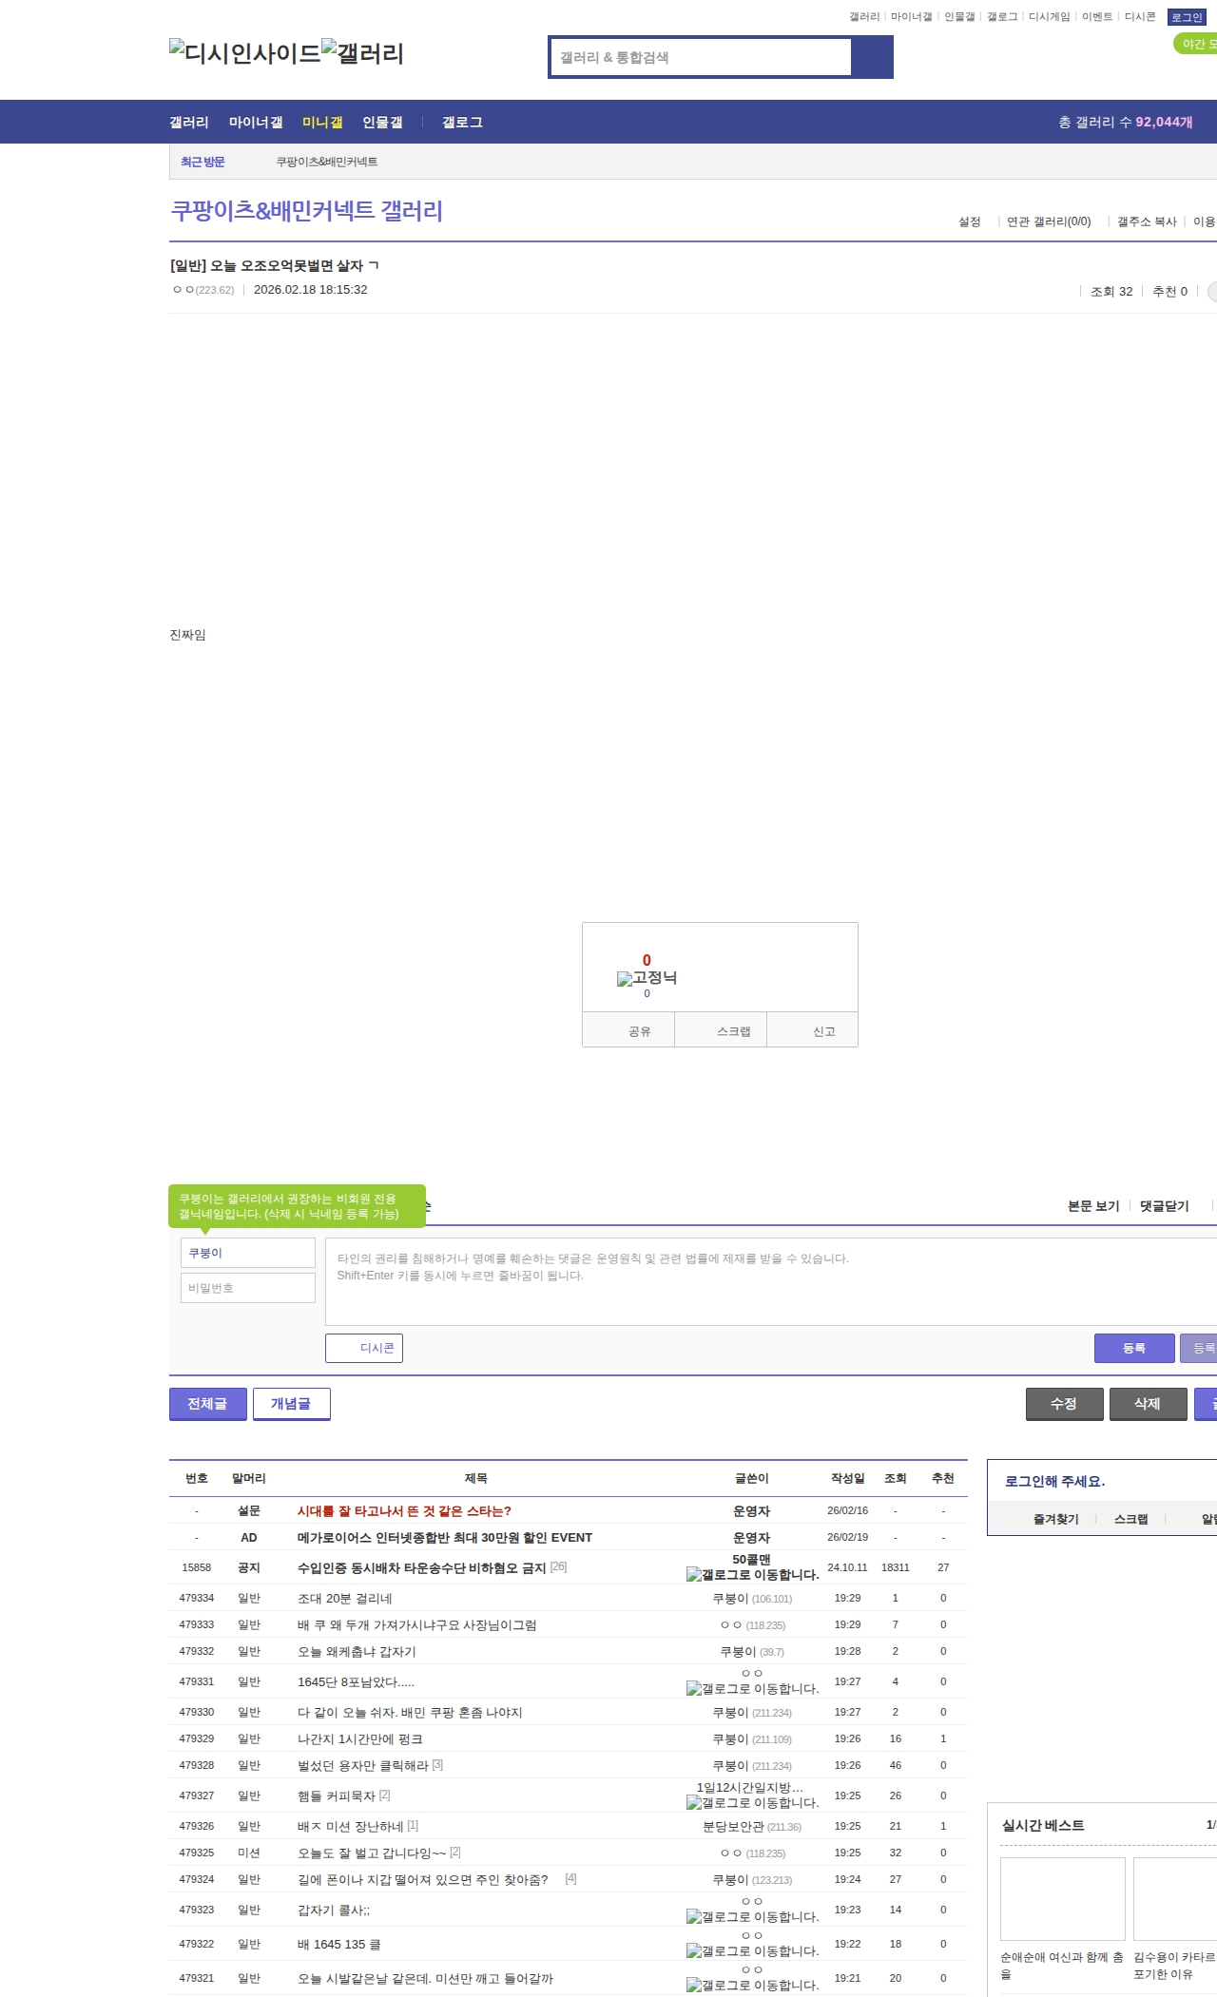Click the 비밀번호 password field

(248, 1288)
